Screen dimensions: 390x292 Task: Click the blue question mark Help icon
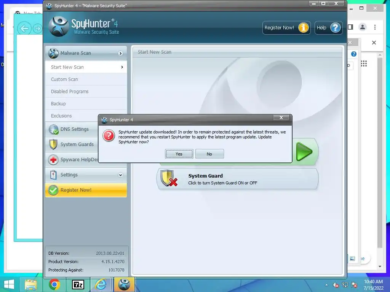335,27
